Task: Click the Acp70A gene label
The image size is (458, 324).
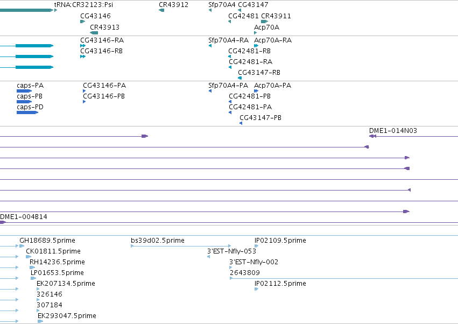Action: coord(267,27)
